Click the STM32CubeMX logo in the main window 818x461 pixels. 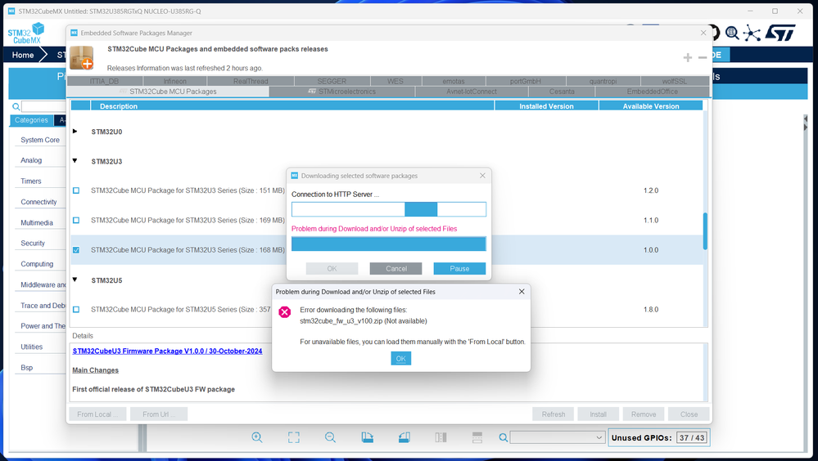(x=26, y=34)
